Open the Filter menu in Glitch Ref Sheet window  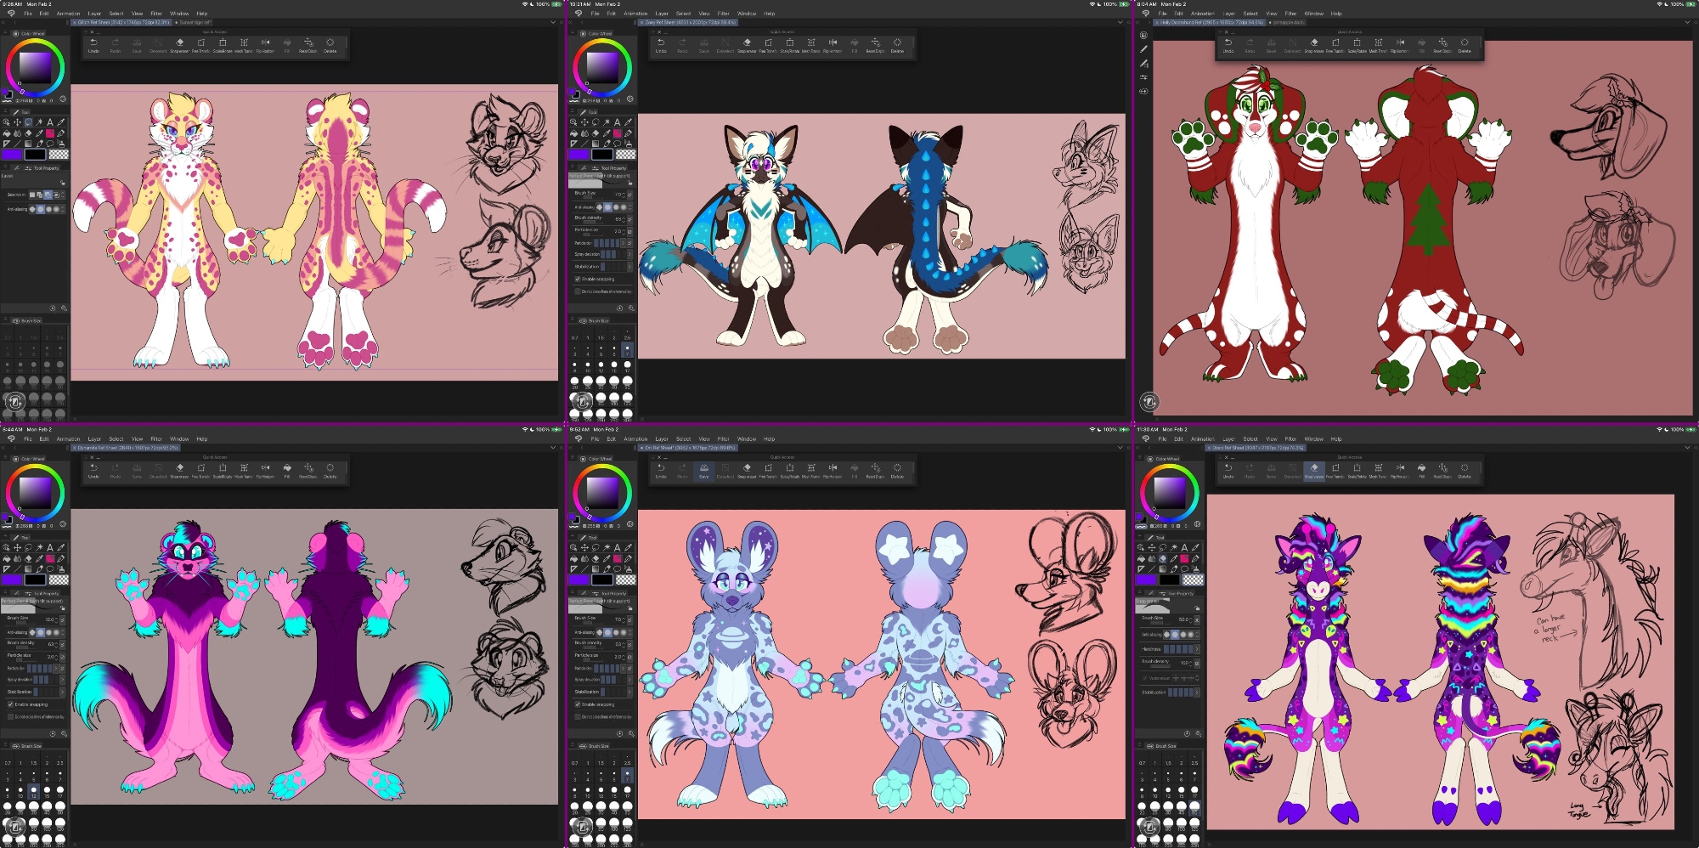156,14
